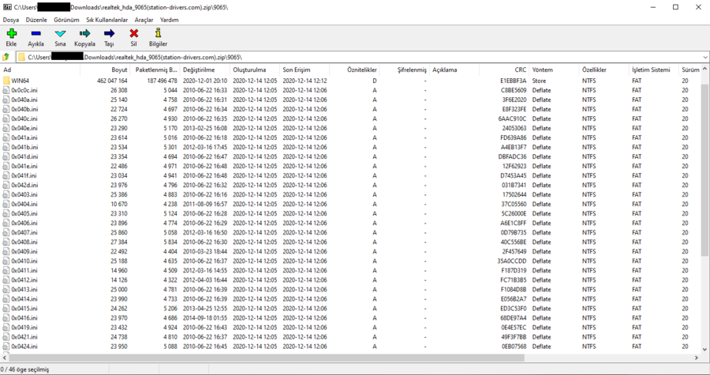This screenshot has width=710, height=375.
Task: Open the Araçlar menu
Action: 144,20
